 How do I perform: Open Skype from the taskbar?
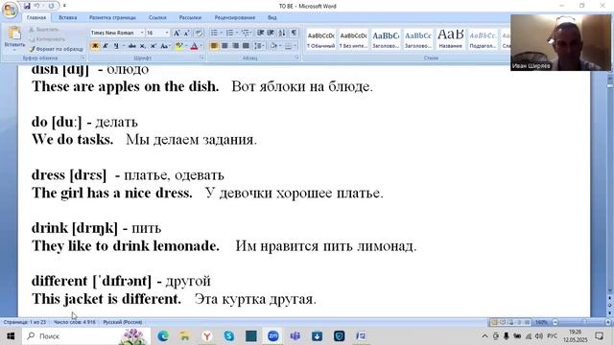pyautogui.click(x=229, y=335)
